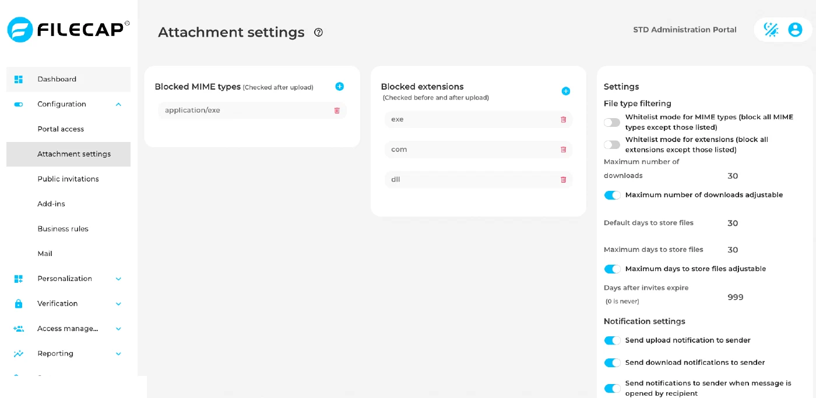Toggle the dark mode theme icon

(x=771, y=30)
